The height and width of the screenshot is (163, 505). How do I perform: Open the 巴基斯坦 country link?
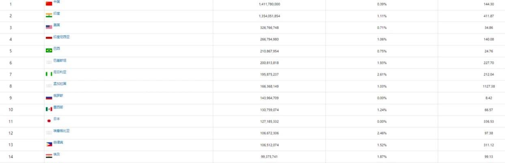click(x=60, y=60)
